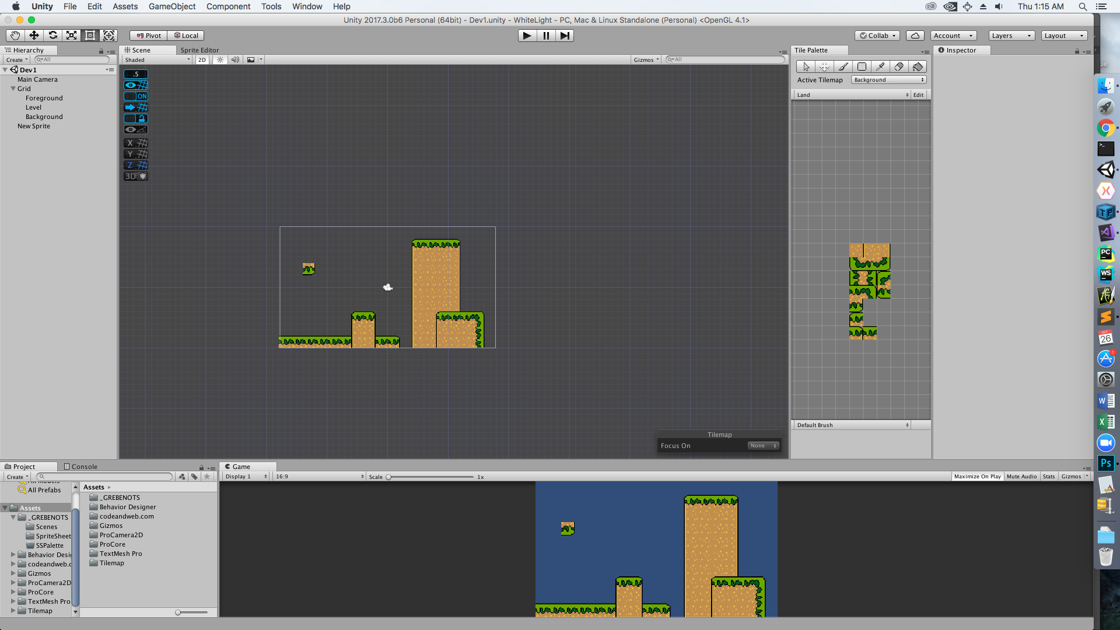Set ProGrids X axis grid view
Viewport: 1120px width, 630px height.
pos(136,143)
